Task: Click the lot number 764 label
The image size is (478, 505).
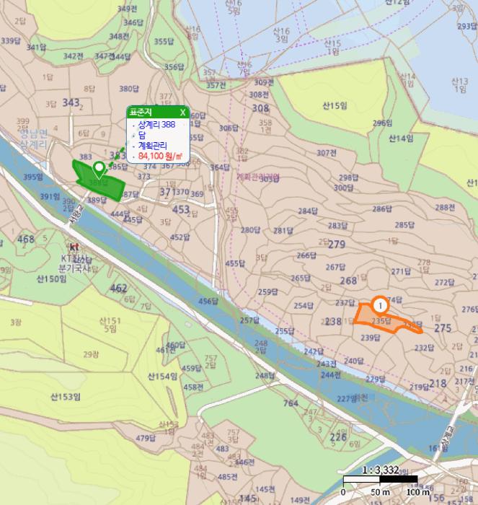Action: [x=291, y=404]
